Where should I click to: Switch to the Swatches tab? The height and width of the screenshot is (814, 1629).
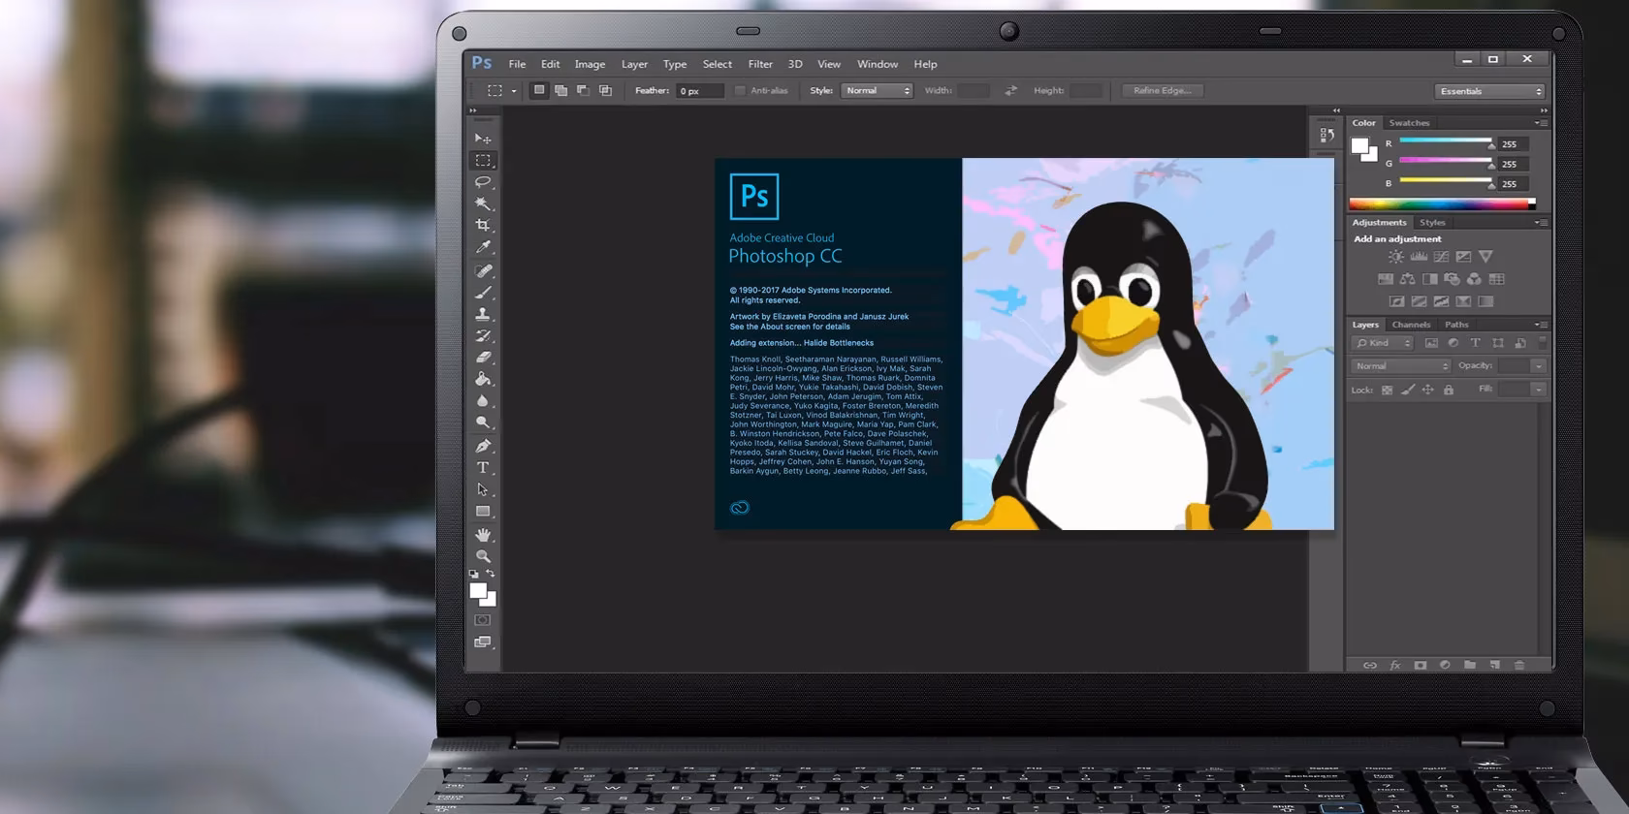[x=1409, y=123]
